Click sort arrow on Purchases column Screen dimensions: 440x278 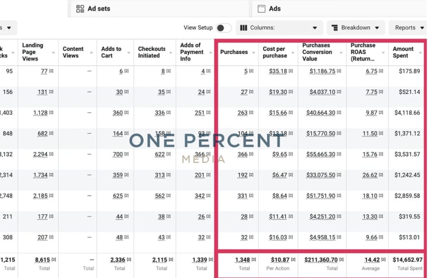(253, 53)
